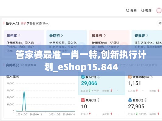The image size is (162, 121).
Task: Select the 利润 value 27,905
Action: (136, 106)
